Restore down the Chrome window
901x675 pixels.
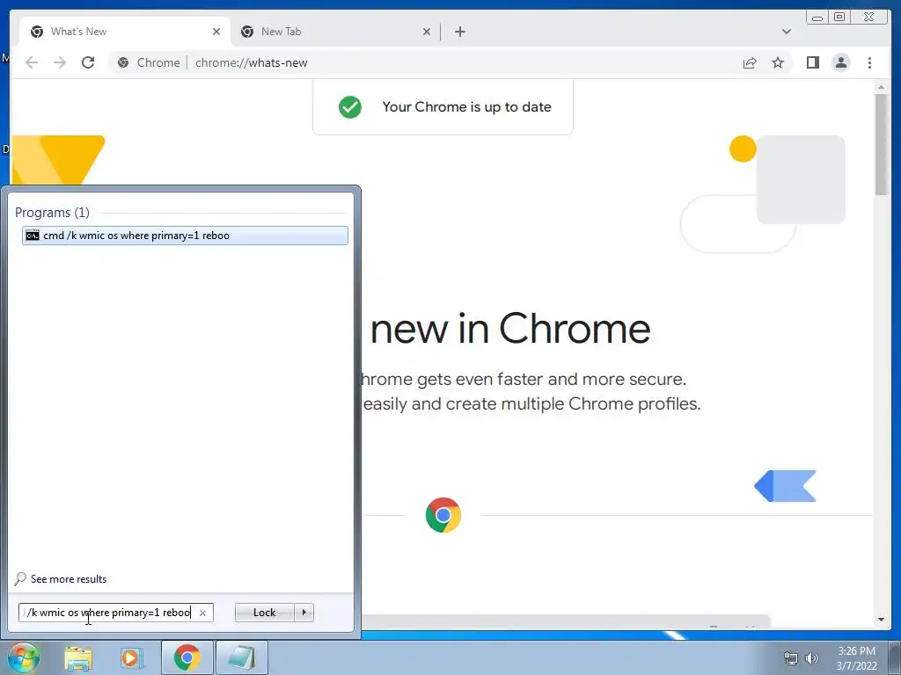click(839, 18)
